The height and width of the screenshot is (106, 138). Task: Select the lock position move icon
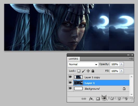[x=88, y=71]
